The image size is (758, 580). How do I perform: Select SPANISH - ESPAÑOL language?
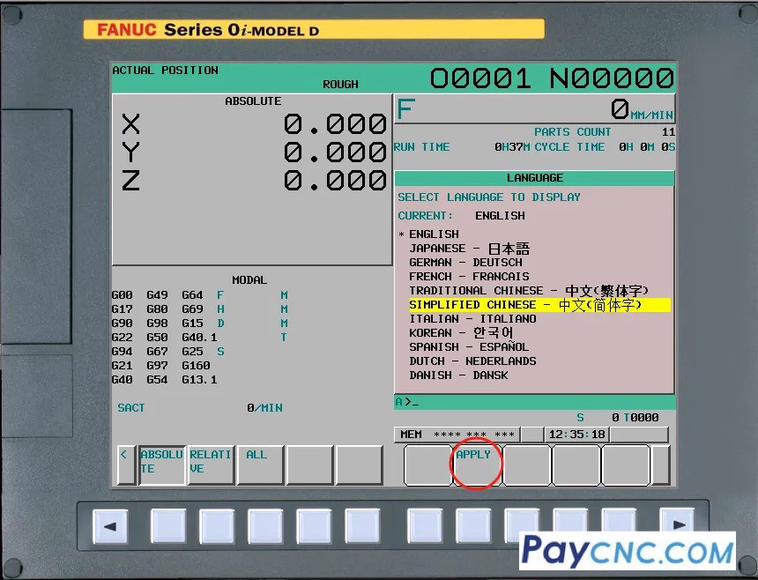[469, 347]
